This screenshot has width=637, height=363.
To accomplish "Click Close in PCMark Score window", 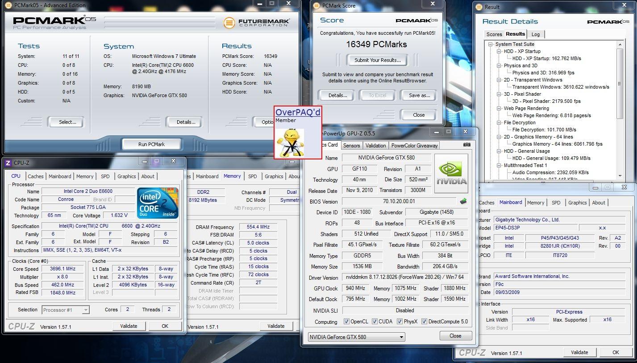I will pyautogui.click(x=419, y=115).
